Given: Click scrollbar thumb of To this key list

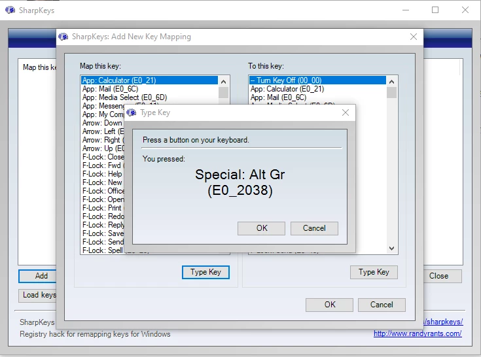Looking at the screenshot, I should point(391,93).
